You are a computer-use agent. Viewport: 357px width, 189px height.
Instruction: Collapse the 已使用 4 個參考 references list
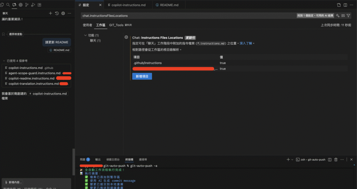[4, 61]
